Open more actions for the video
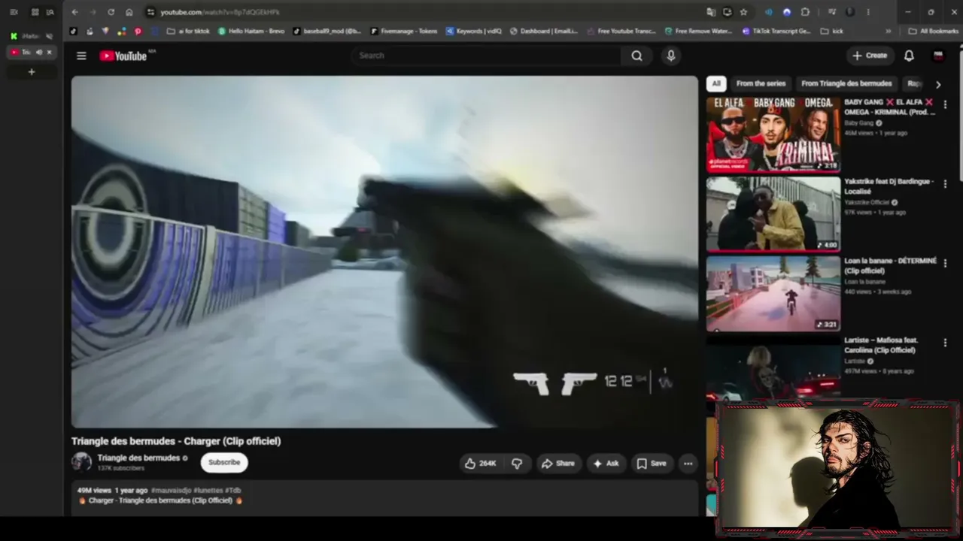Screen dimensions: 963x541 [688, 464]
